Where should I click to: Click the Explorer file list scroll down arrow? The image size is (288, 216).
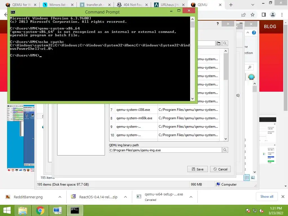[x=255, y=172]
